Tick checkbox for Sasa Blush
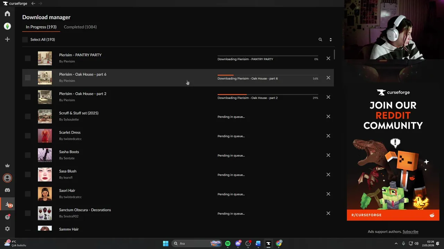Image resolution: width=444 pixels, height=249 pixels. point(28,175)
